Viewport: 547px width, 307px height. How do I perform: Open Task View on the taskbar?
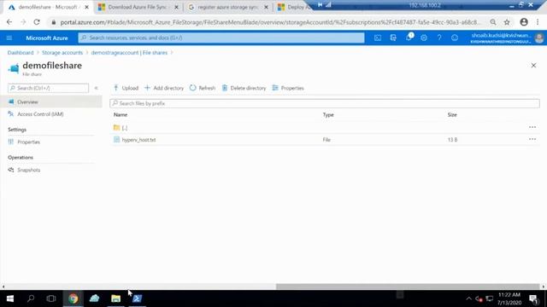coord(51,298)
